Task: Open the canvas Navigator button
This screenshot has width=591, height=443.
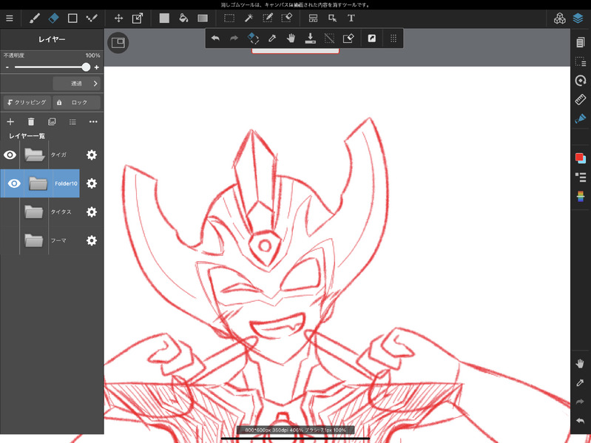Action: (118, 43)
